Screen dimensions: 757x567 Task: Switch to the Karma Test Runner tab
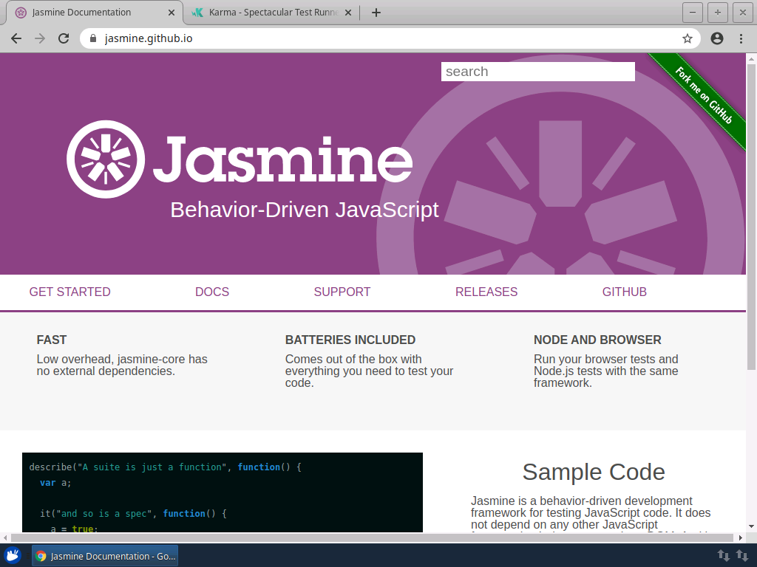coord(270,13)
